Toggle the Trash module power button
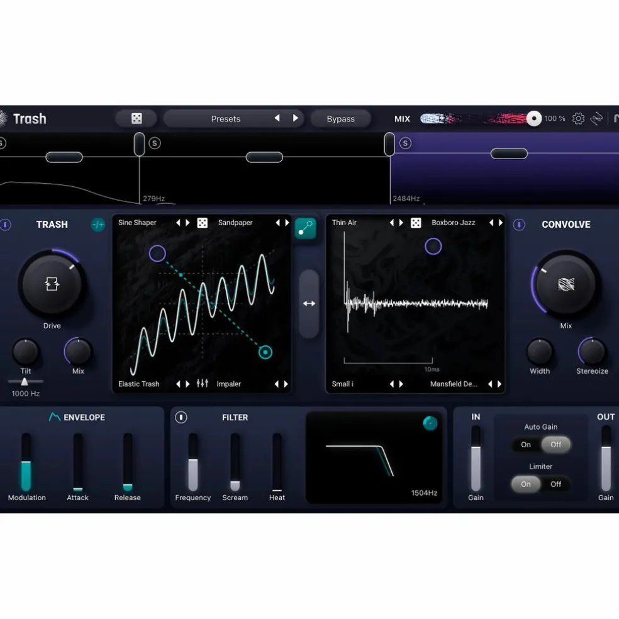 (5, 225)
